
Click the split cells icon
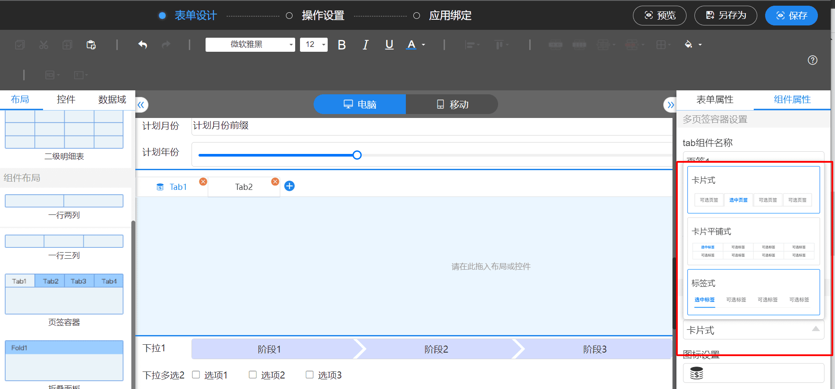point(579,45)
